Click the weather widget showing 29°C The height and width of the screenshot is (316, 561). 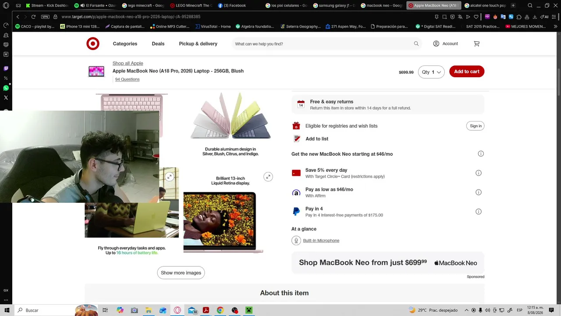433,310
